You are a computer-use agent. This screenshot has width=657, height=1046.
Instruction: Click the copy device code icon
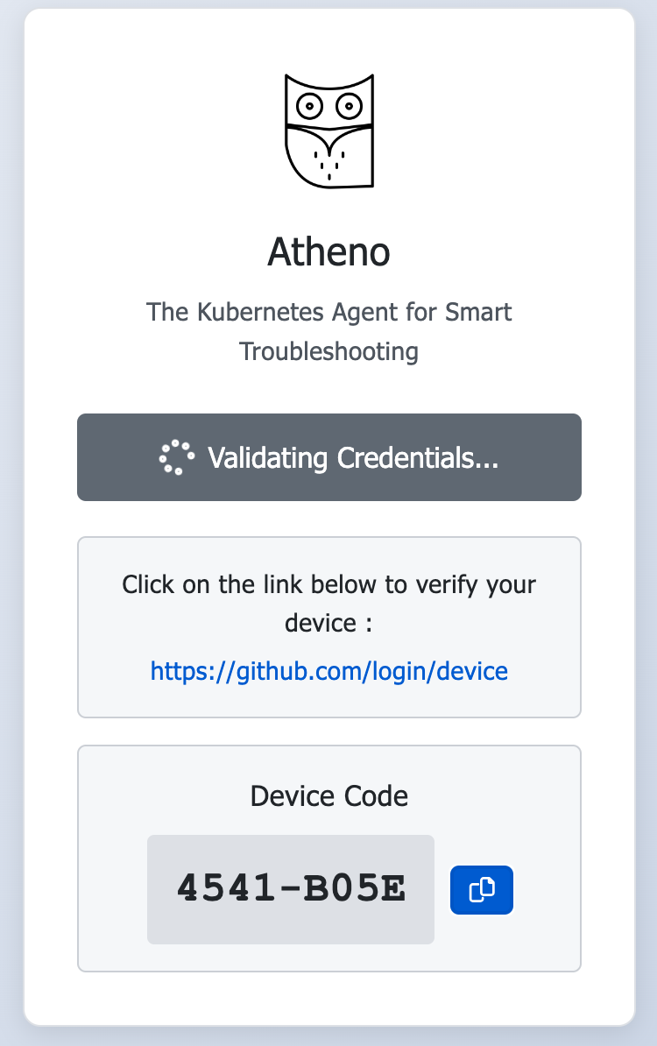pos(481,890)
